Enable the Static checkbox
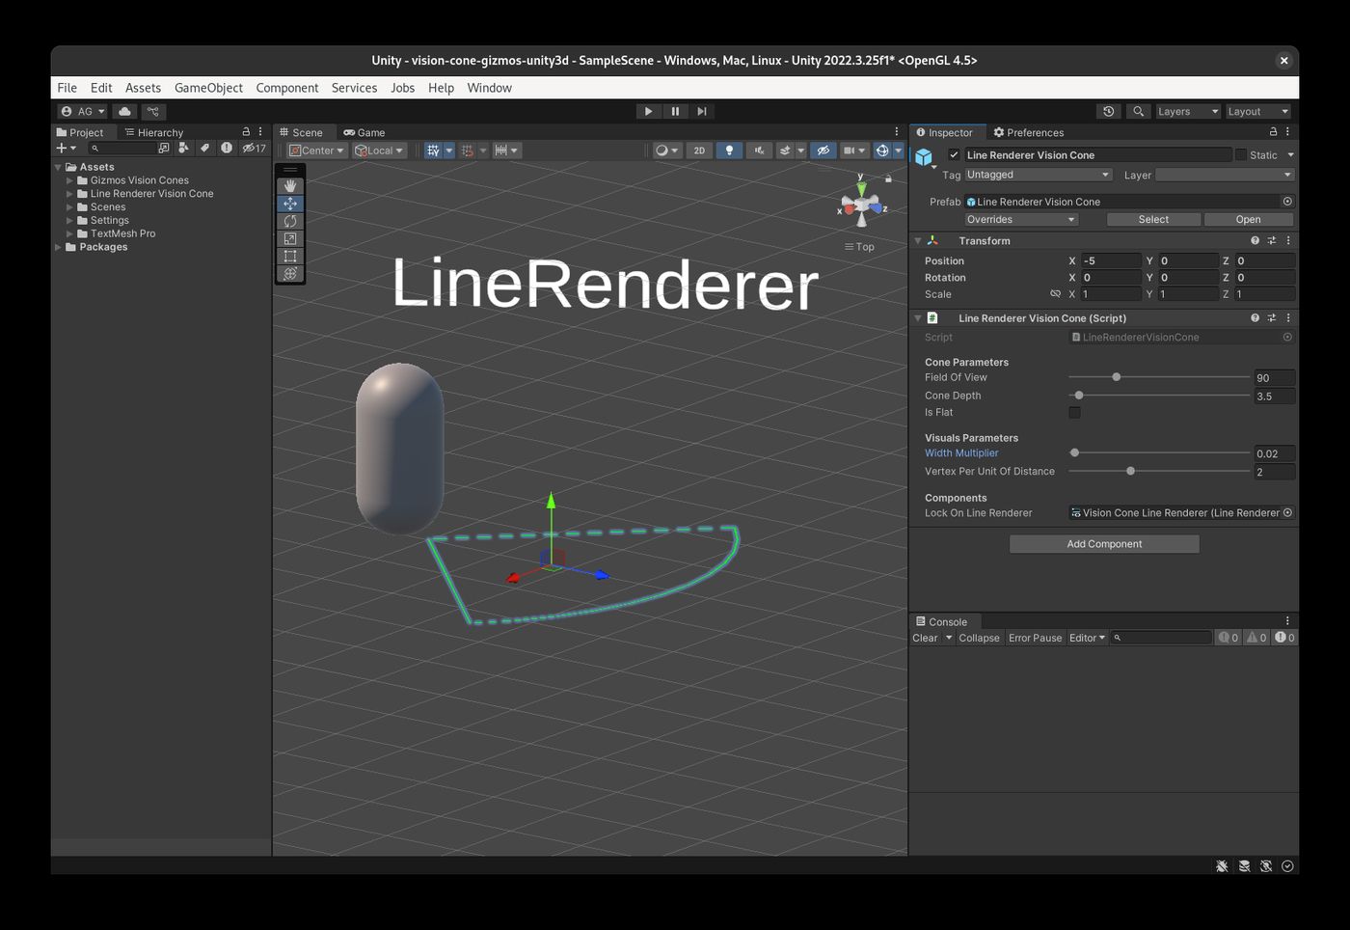Screen dimensions: 1350x930 pos(1241,154)
